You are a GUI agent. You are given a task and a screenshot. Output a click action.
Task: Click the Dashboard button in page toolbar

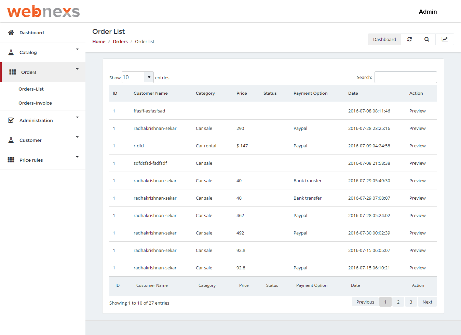click(x=384, y=39)
